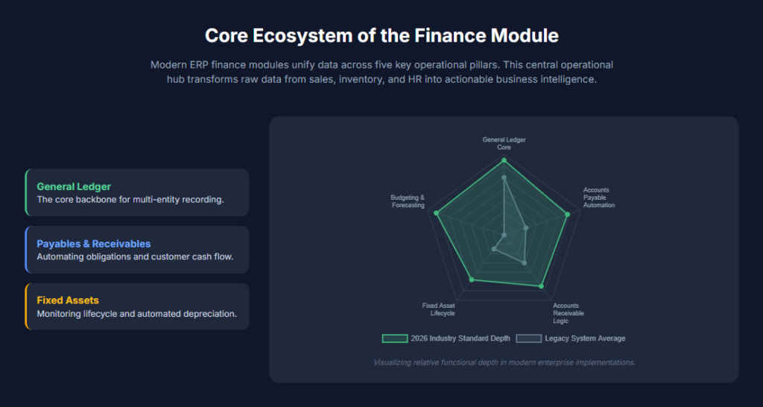The image size is (763, 407).
Task: Open the Payables & Receivables card
Action: point(137,250)
